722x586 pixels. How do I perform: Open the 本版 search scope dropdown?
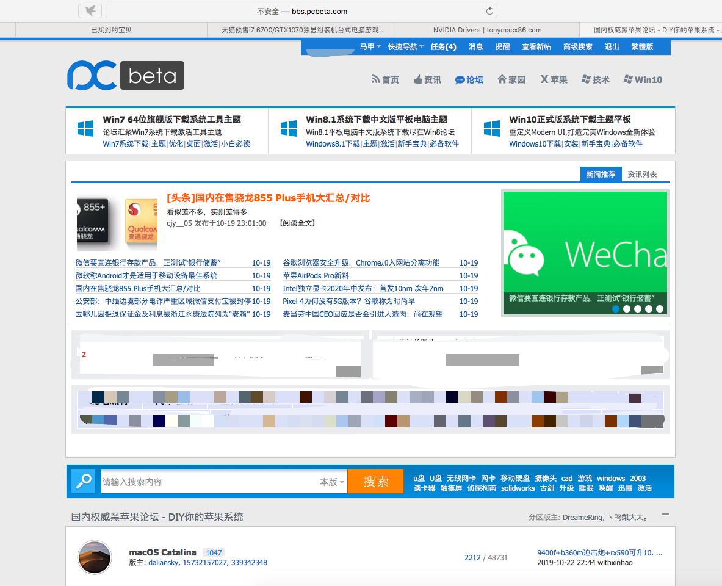click(x=330, y=481)
